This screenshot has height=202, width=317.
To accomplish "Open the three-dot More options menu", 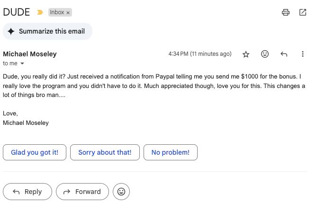I will click(303, 54).
